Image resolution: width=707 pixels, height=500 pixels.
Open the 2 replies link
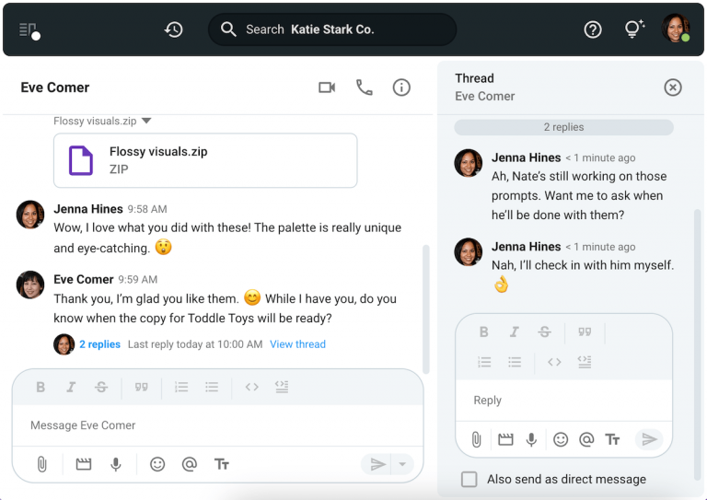99,344
